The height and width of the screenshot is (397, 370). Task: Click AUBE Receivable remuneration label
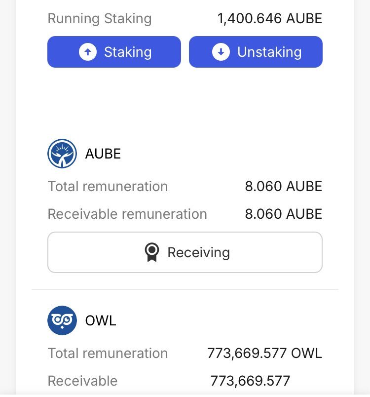click(127, 214)
